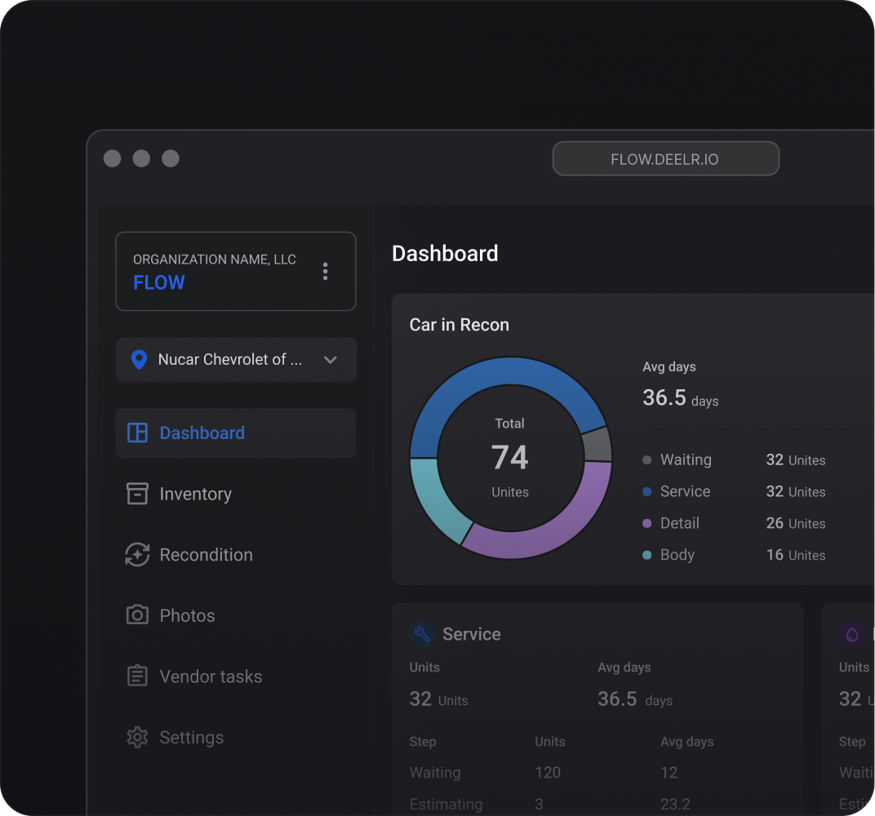The height and width of the screenshot is (816, 875).
Task: Open the organization three-dot options menu
Action: point(325,272)
